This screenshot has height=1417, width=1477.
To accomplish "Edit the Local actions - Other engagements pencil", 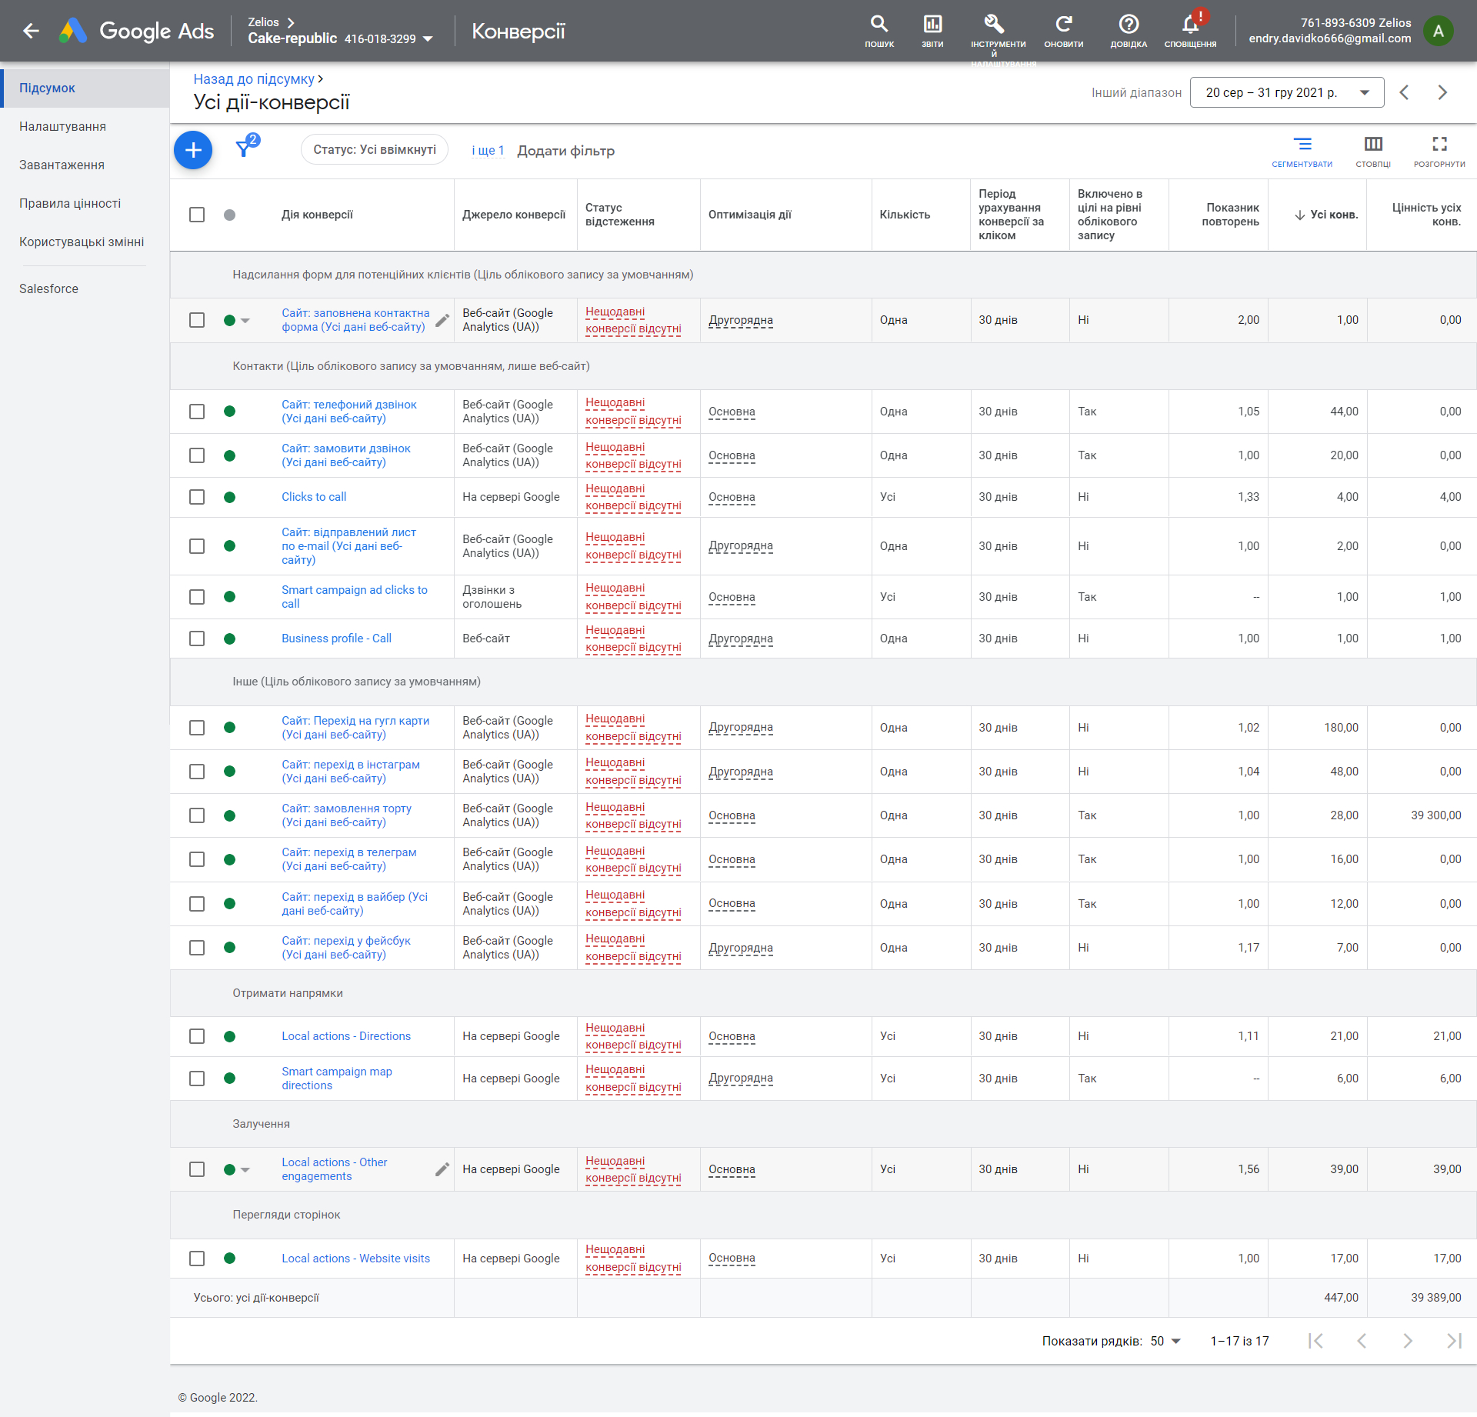I will click(x=442, y=1169).
